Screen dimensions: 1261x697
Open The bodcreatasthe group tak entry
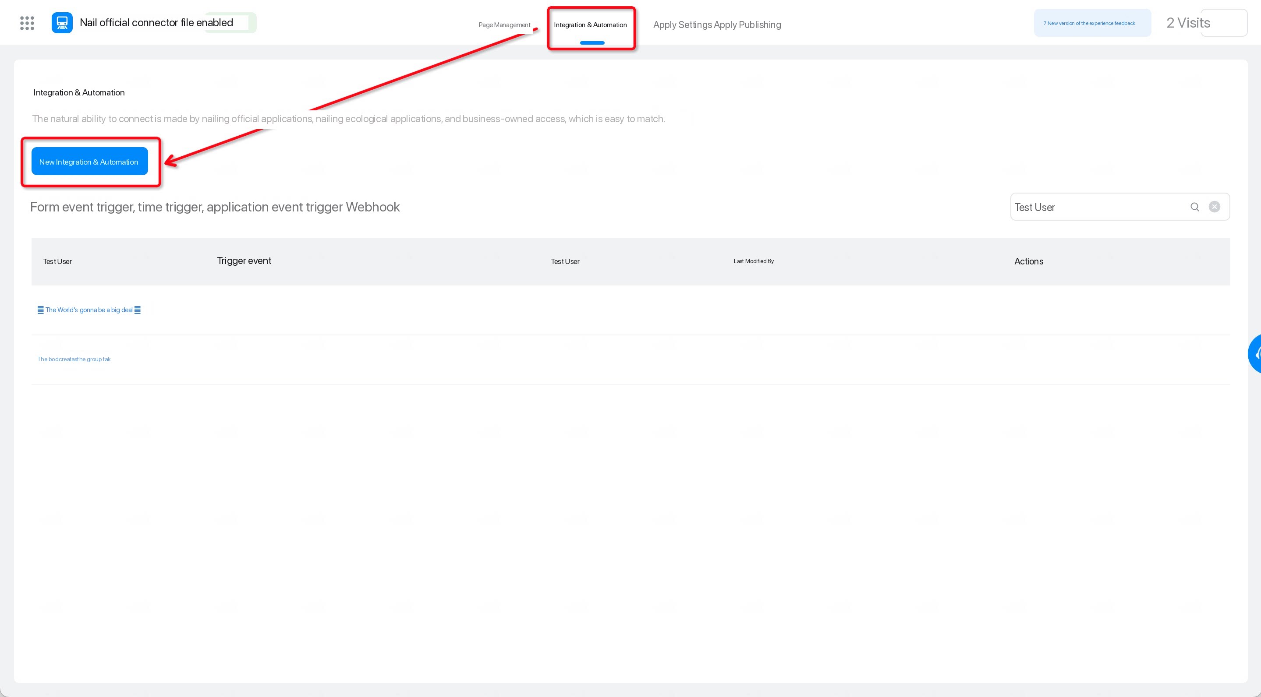[x=74, y=359]
